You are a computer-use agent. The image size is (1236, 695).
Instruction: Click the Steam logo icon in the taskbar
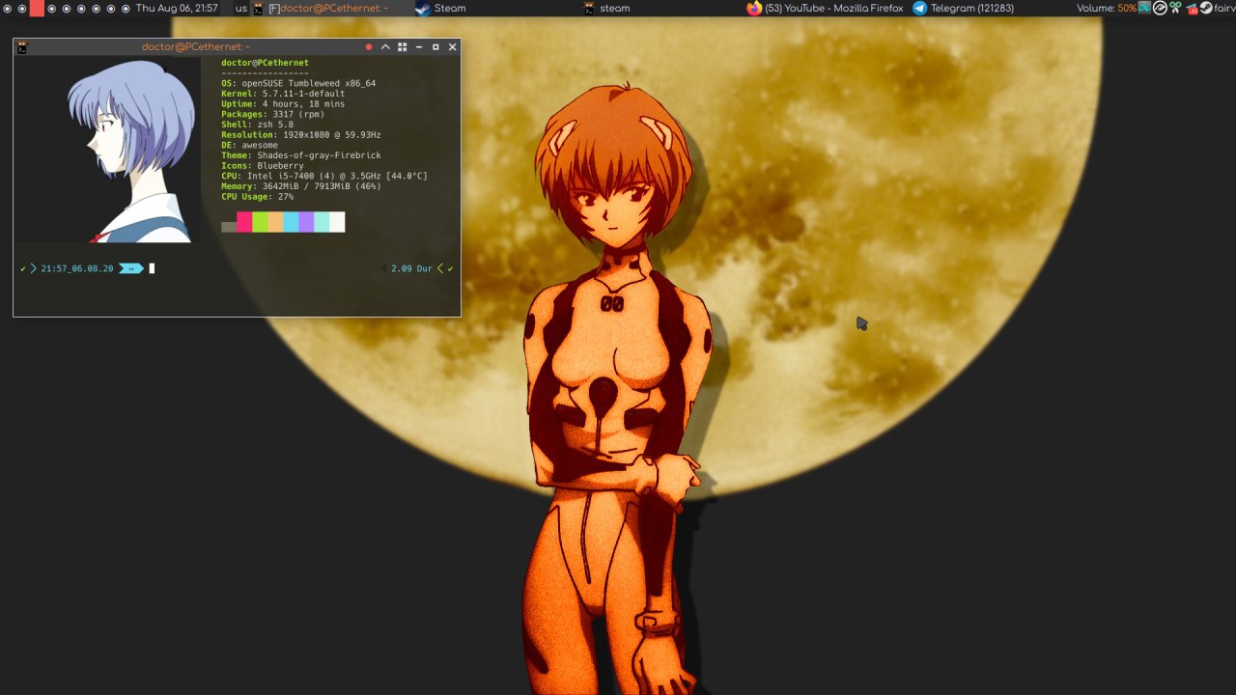423,8
